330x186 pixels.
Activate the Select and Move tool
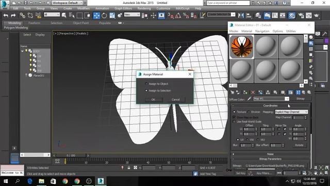96,16
